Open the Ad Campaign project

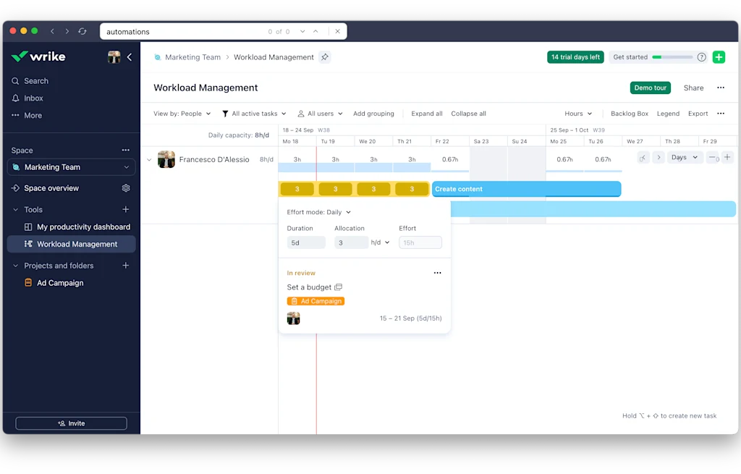point(54,283)
